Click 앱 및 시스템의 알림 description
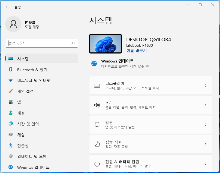220x173 pixels. [120, 127]
